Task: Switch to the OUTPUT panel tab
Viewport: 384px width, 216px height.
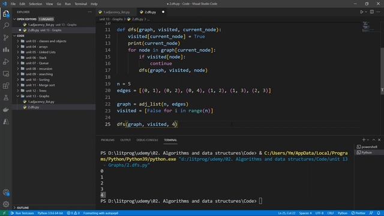Action: point(125,140)
